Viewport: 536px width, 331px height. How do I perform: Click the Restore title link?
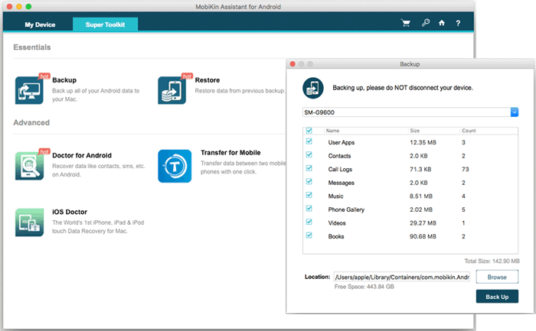(208, 80)
